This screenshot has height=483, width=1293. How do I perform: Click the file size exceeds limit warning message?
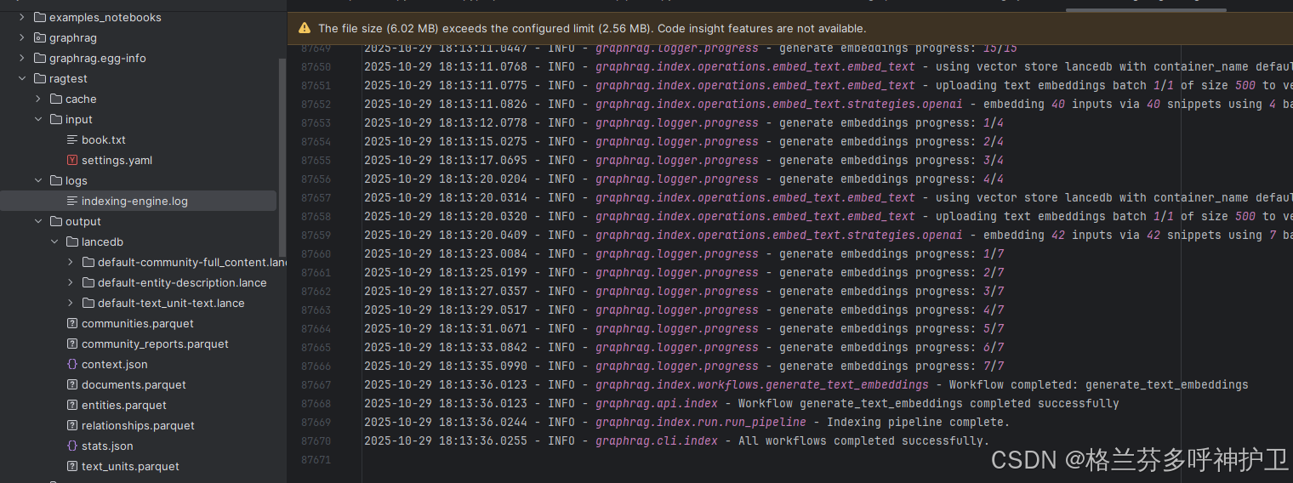pos(592,28)
